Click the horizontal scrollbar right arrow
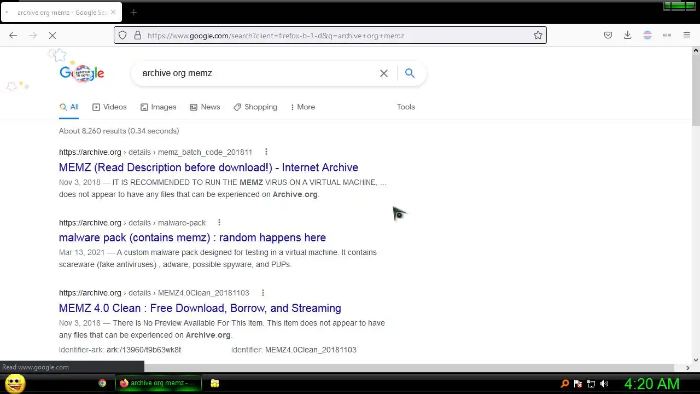The height and width of the screenshot is (394, 700). pyautogui.click(x=688, y=368)
